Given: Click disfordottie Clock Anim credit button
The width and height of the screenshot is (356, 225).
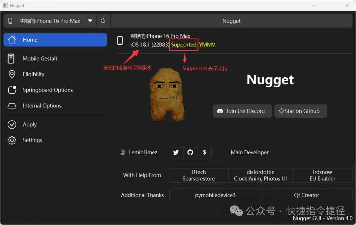Looking at the screenshot, I should (260, 175).
